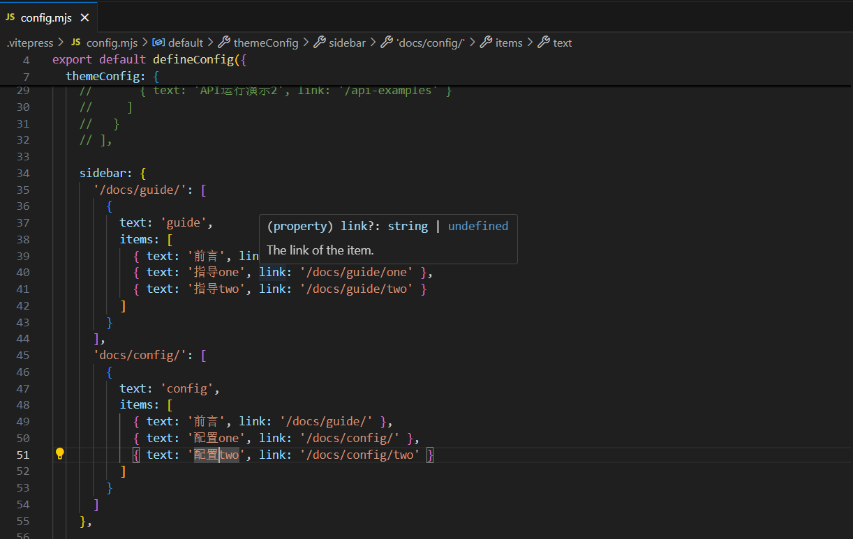The width and height of the screenshot is (853, 539).
Task: Click line number 55 in the gutter
Action: tap(22, 521)
